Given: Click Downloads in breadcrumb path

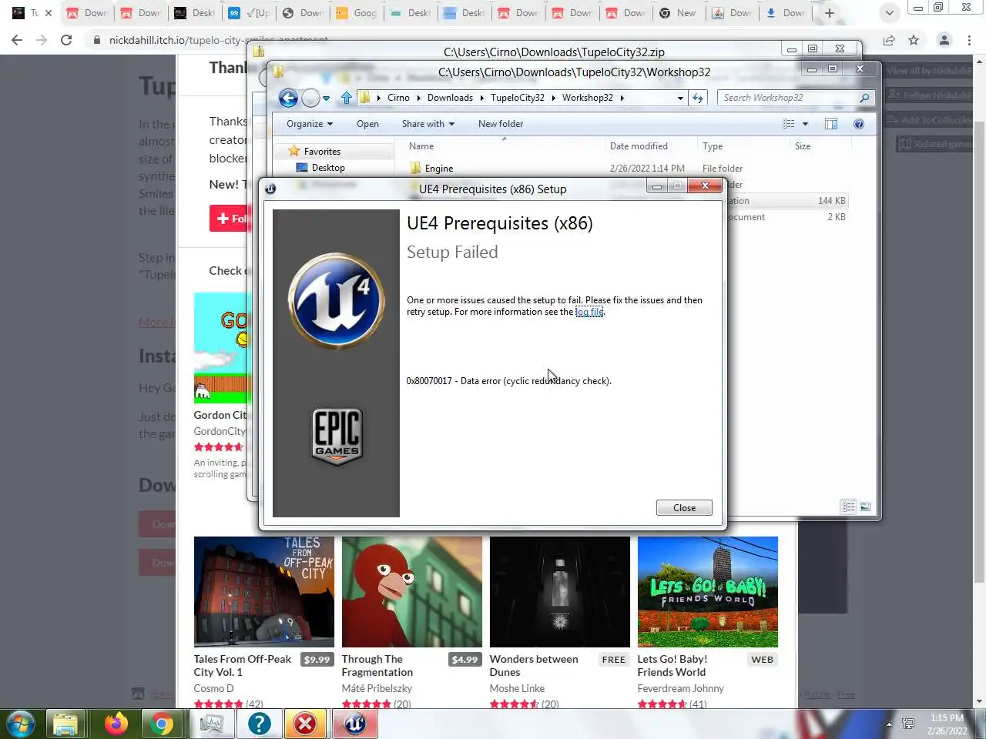Looking at the screenshot, I should tap(450, 98).
